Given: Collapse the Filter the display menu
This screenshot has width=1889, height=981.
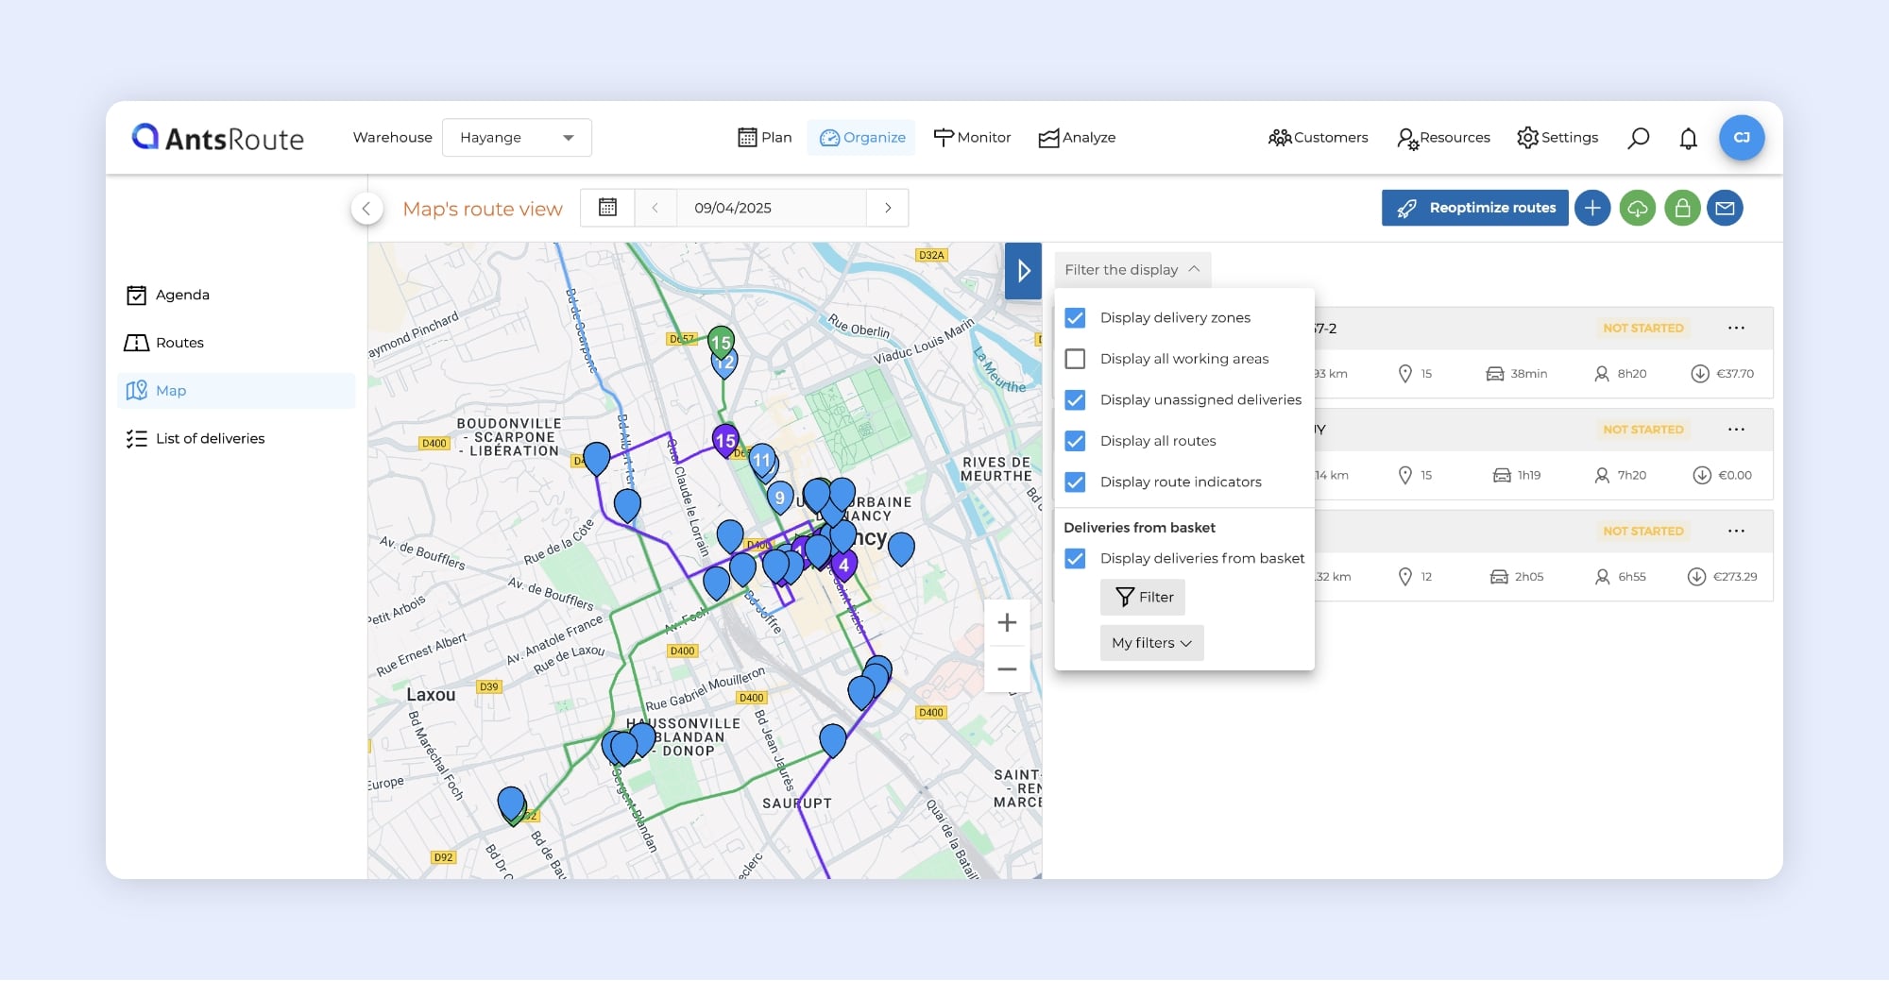Looking at the screenshot, I should pyautogui.click(x=1132, y=270).
